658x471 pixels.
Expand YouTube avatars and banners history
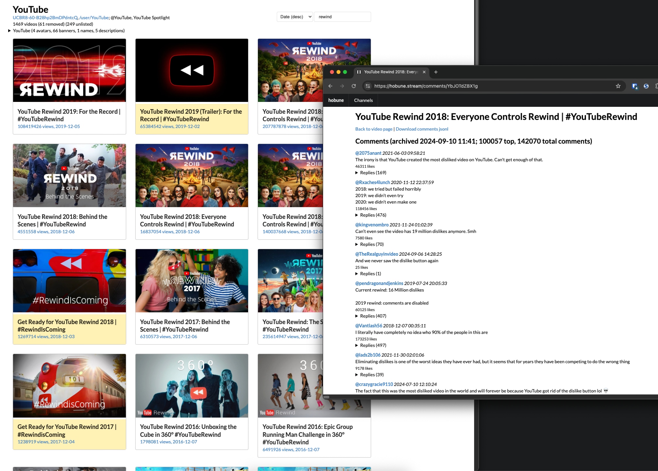coord(10,31)
